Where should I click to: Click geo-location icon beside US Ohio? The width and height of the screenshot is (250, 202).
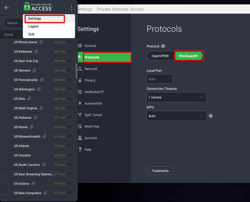pyautogui.click(x=29, y=99)
